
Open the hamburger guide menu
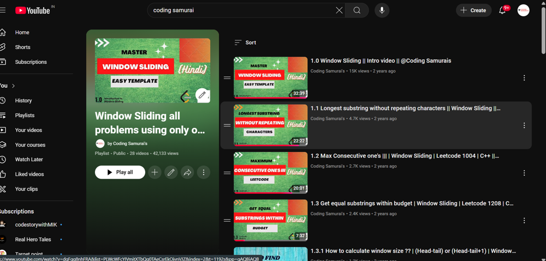[x=3, y=10]
